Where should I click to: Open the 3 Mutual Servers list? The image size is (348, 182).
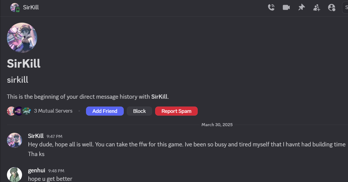point(53,111)
